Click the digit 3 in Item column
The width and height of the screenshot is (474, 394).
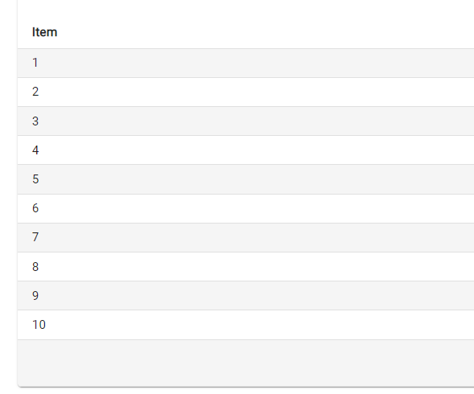tap(35, 121)
